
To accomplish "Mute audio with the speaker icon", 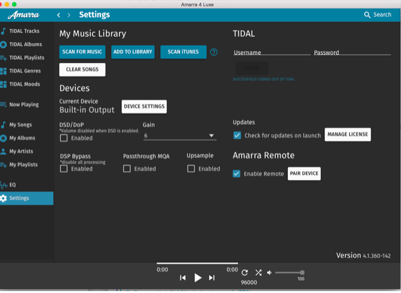I will click(x=270, y=272).
